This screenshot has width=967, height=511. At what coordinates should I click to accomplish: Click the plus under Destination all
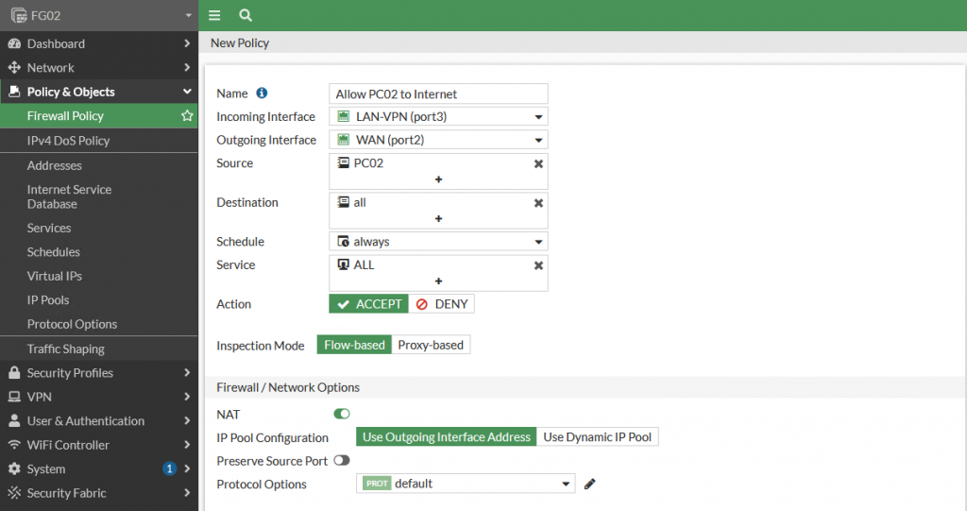coord(438,218)
